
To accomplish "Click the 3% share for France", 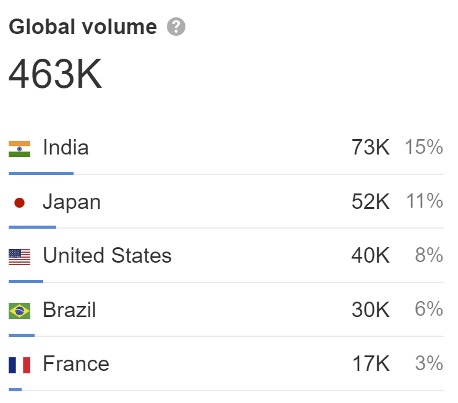I will click(430, 363).
